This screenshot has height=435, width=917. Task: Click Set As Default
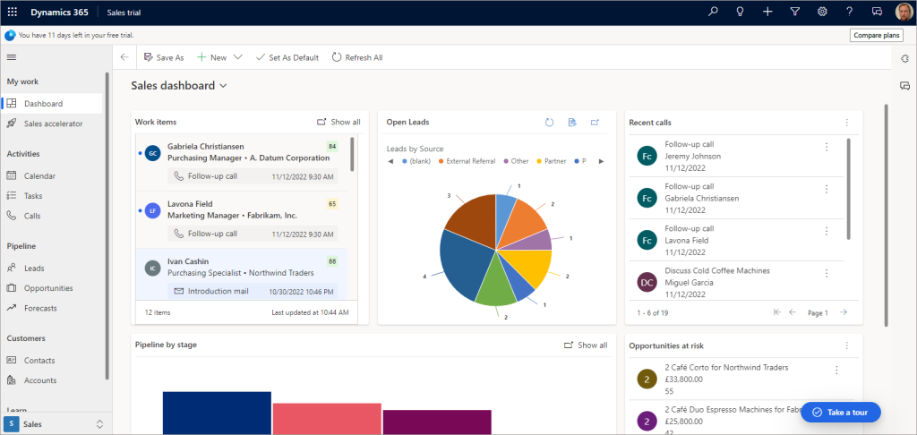click(x=287, y=57)
